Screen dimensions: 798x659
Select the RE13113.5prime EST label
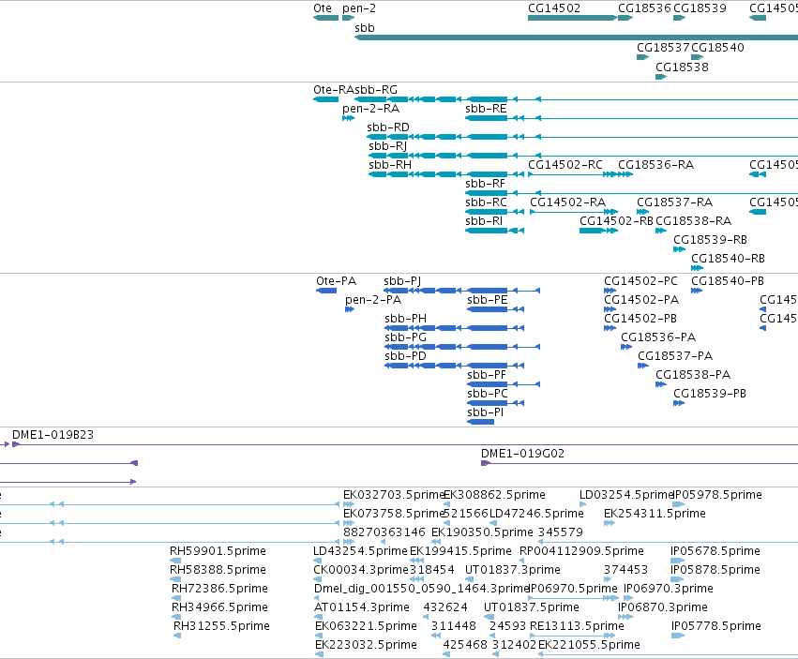[x=577, y=626]
